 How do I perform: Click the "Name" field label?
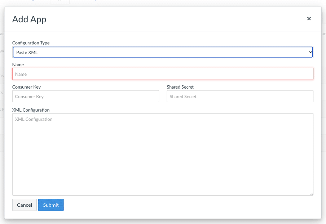coord(18,65)
